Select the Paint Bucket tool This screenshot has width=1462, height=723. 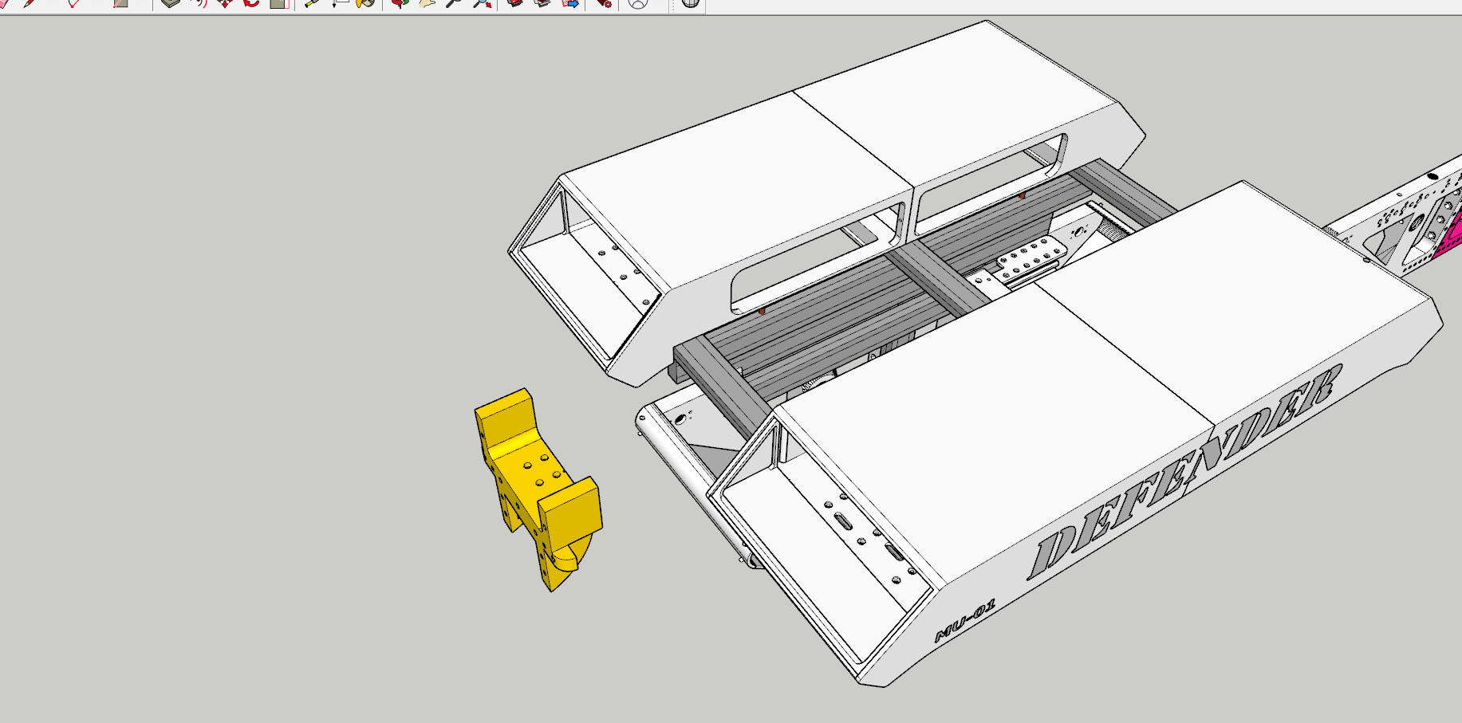coord(366,2)
